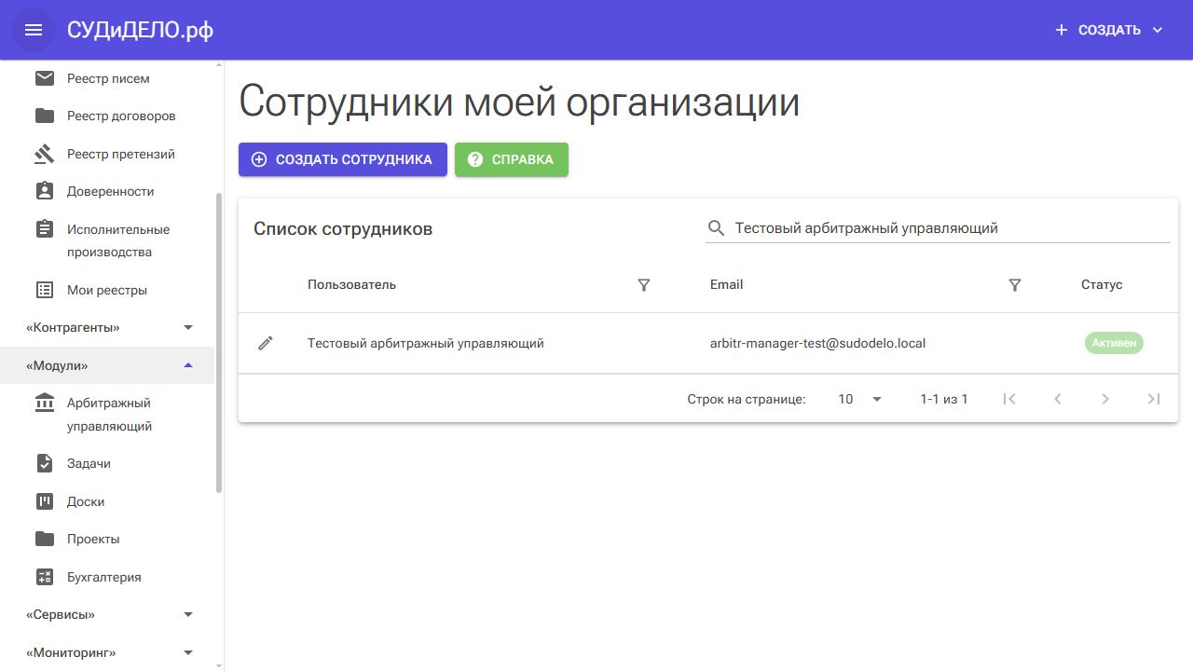Expand the «Контрагенты» section
The image size is (1193, 671).
[107, 327]
